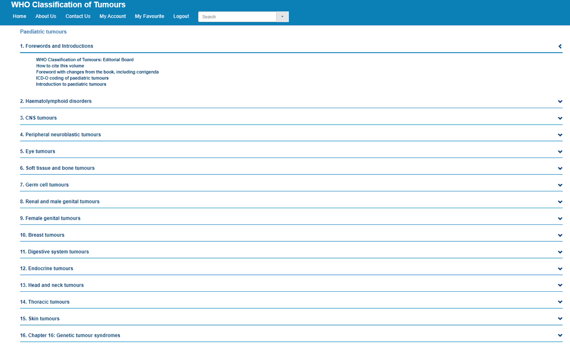Select 6. Soft tissue and bone tumours title
570x344 pixels.
(57, 168)
